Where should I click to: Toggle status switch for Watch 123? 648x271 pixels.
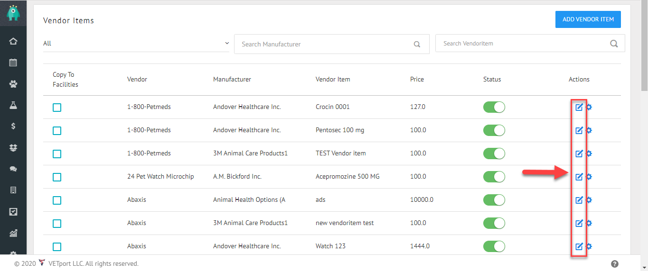pos(494,246)
